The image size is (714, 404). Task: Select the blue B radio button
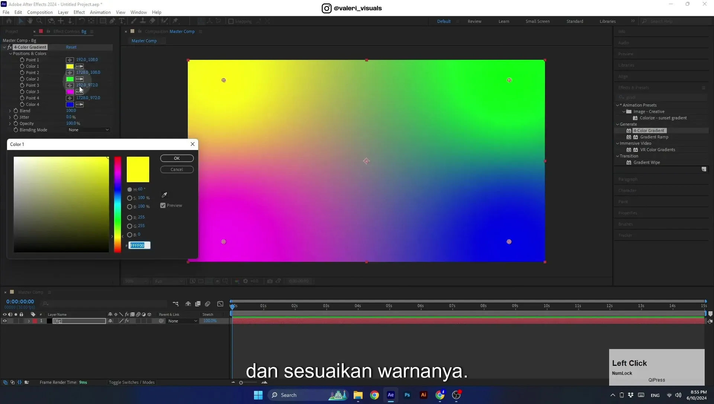tap(129, 235)
